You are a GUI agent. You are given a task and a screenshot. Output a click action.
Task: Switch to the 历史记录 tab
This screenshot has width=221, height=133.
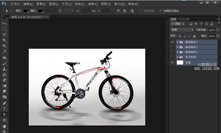pos(184,19)
